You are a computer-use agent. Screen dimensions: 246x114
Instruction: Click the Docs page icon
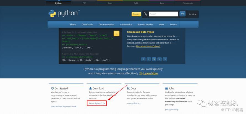[x=129, y=88]
